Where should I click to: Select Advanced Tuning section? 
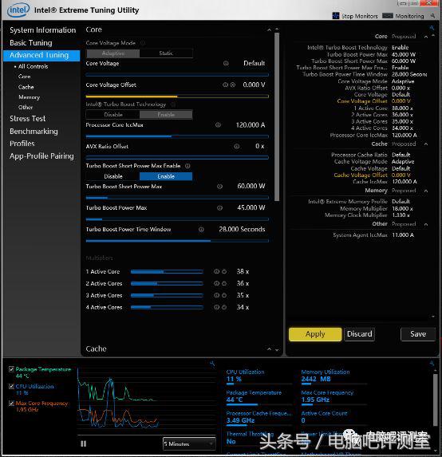(41, 55)
